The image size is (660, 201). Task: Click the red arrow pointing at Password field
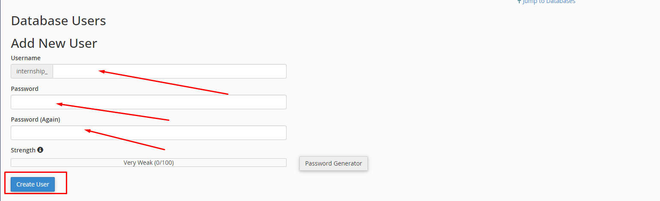[x=113, y=112]
